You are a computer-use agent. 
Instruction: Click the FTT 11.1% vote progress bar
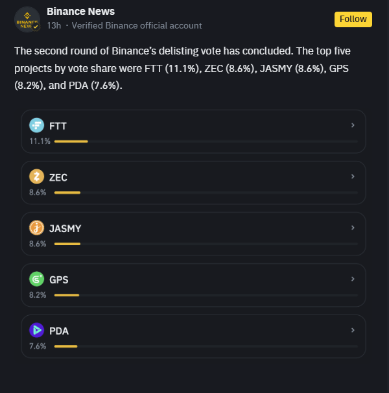click(x=206, y=141)
